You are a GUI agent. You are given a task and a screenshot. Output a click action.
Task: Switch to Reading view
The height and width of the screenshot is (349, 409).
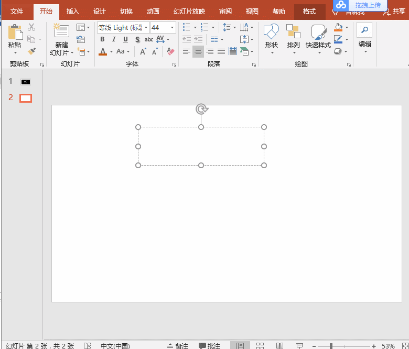[x=279, y=346]
